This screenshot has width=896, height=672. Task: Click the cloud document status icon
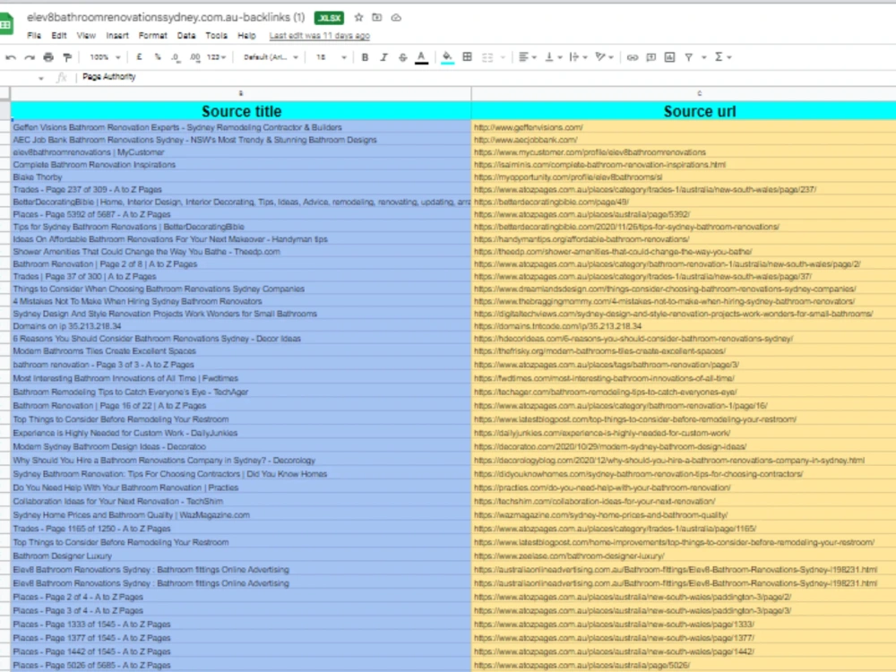click(396, 18)
